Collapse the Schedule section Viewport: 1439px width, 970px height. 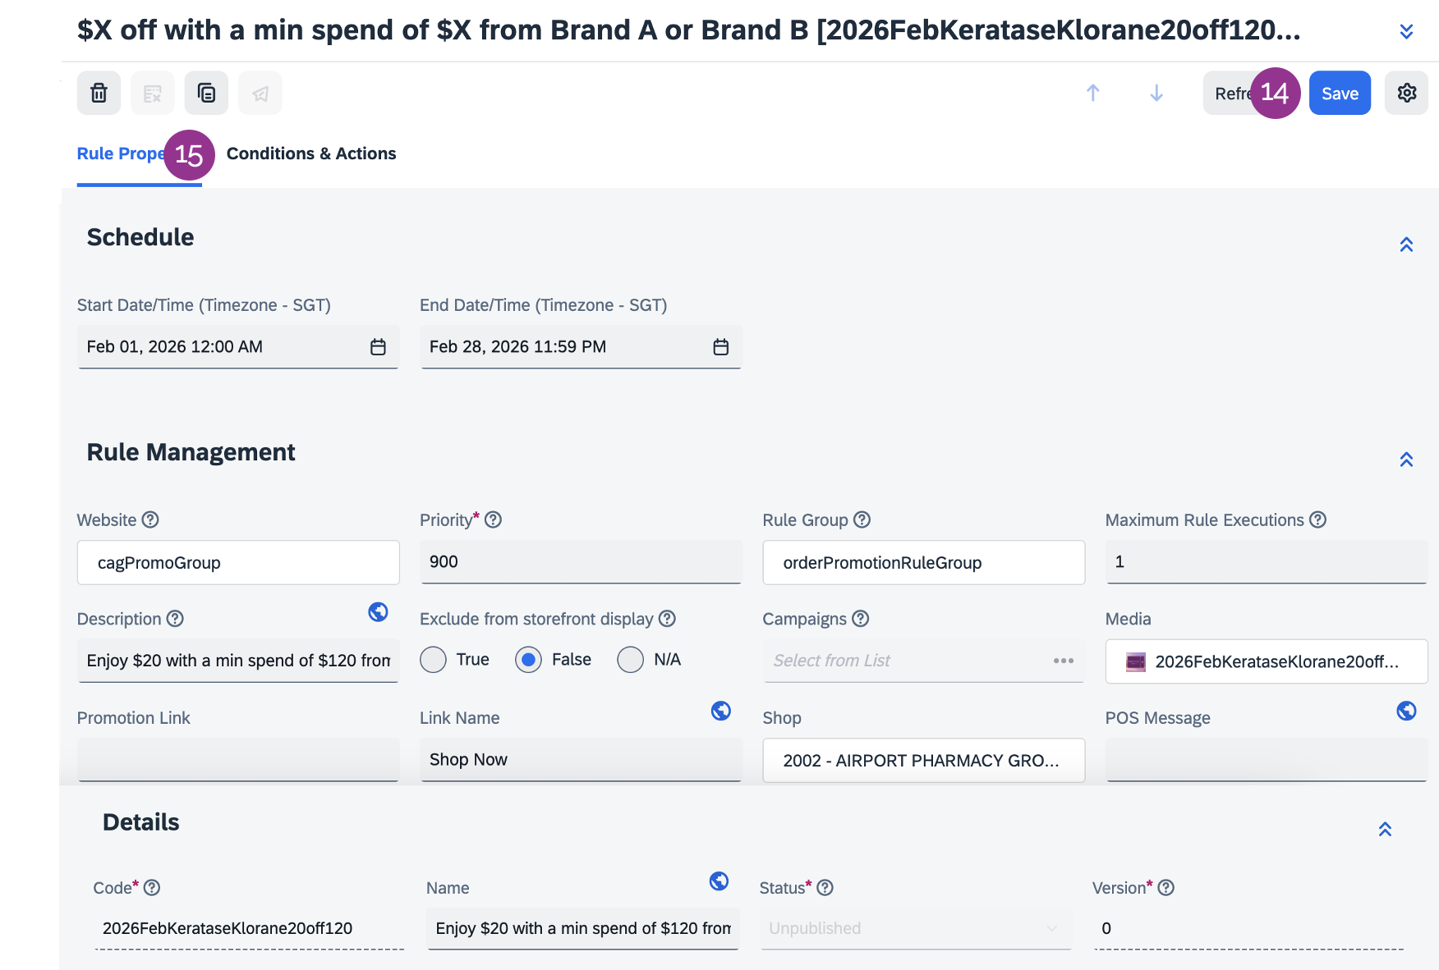pos(1406,245)
